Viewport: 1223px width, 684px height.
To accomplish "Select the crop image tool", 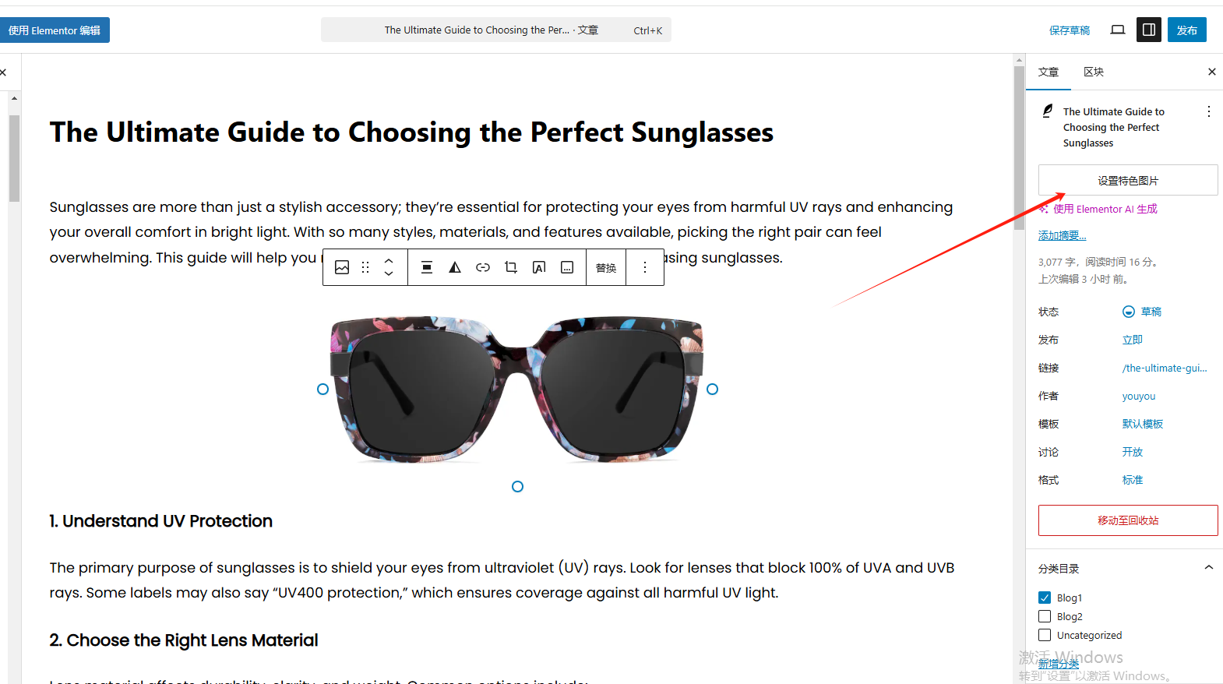I will (x=511, y=267).
